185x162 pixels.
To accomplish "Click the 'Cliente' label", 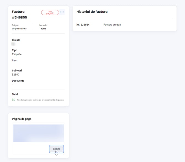I will [x=16, y=40].
